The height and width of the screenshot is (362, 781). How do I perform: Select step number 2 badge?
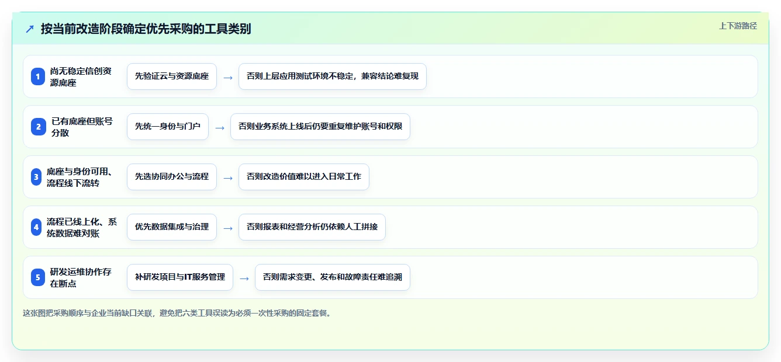click(x=38, y=127)
